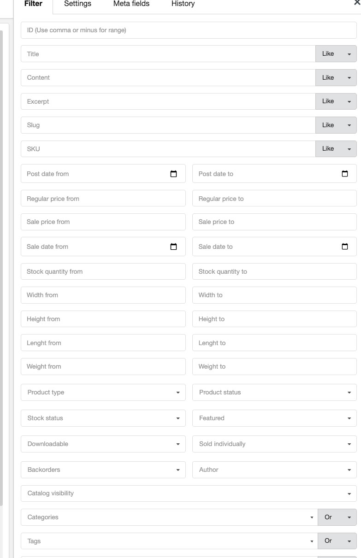The height and width of the screenshot is (558, 361).
Task: Switch to the Settings tab
Action: click(x=77, y=4)
